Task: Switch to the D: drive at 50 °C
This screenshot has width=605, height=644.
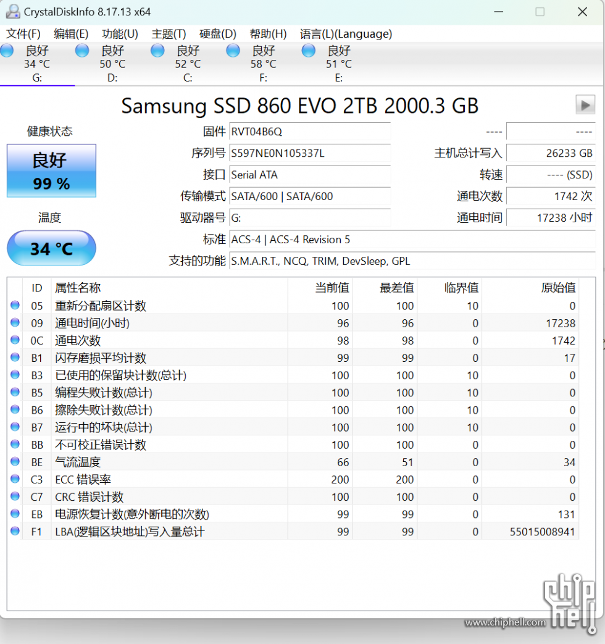Action: (112, 64)
